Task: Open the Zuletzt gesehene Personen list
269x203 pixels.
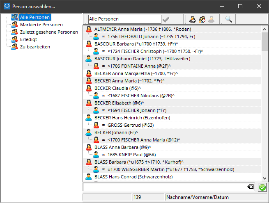Action: 48,32
